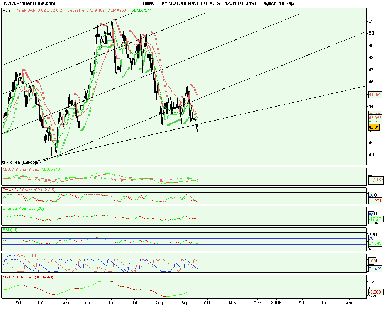Click the Nov month label on time axis
Image resolution: width=386 pixels, height=309 pixels.
coord(233,303)
